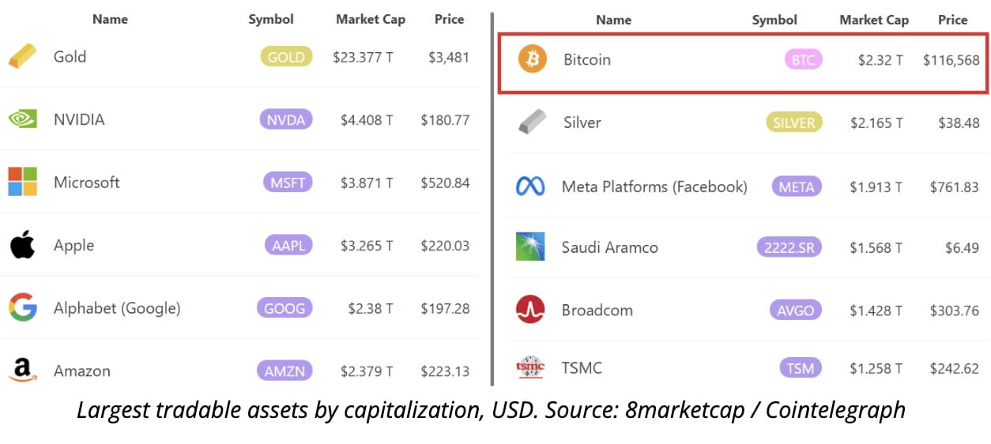Select the Microsoft logo icon
The width and height of the screenshot is (991, 444).
point(22,182)
